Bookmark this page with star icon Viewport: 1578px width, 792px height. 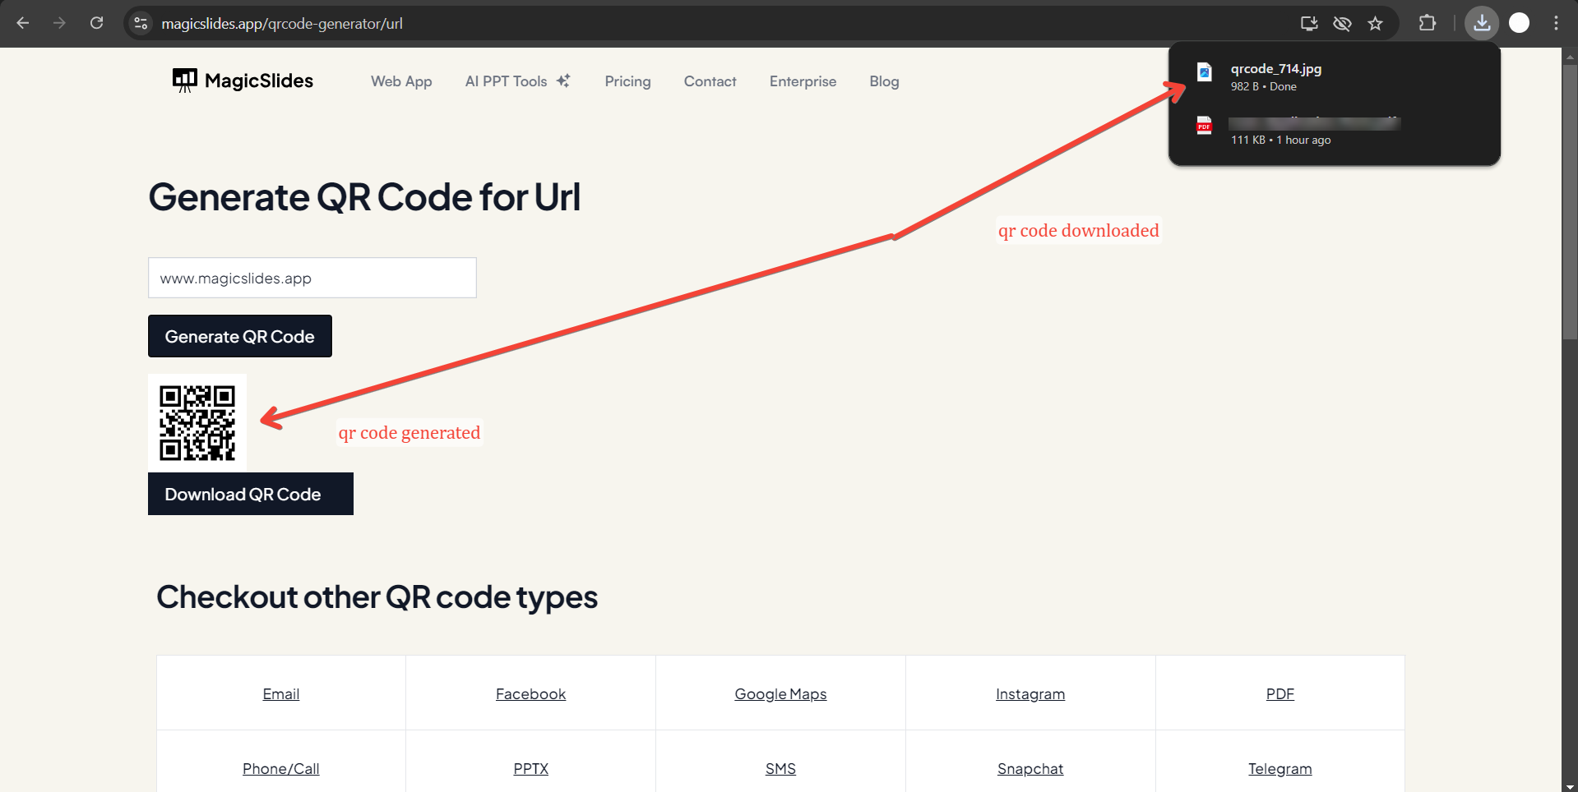tap(1375, 23)
